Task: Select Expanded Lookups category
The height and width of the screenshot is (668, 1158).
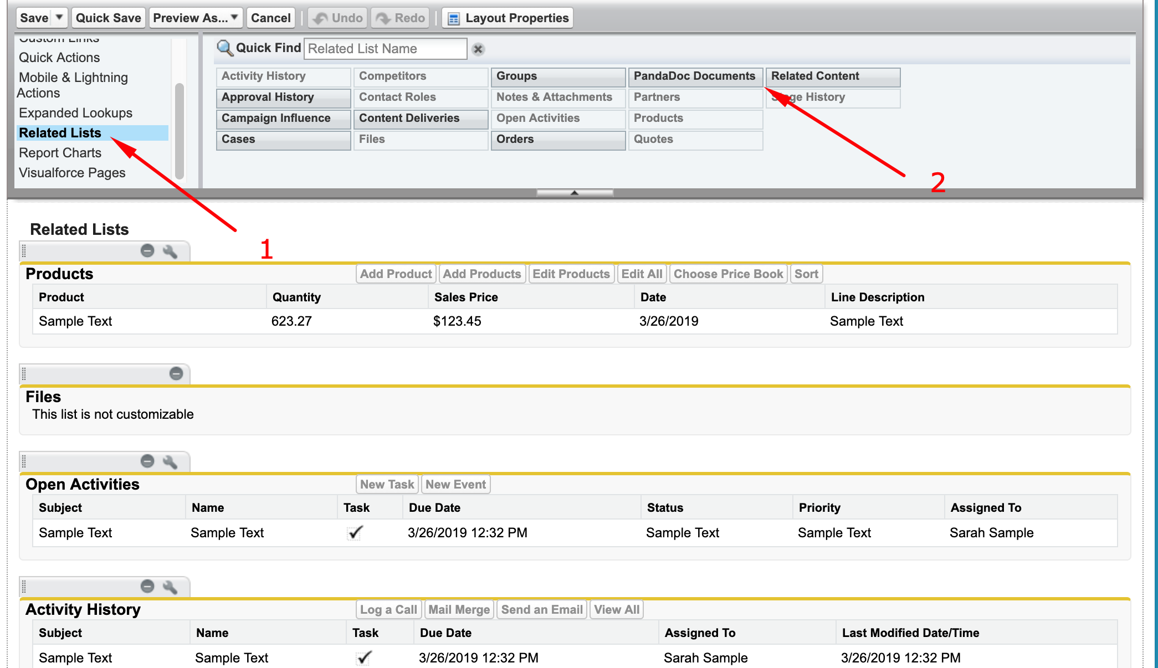Action: click(75, 113)
